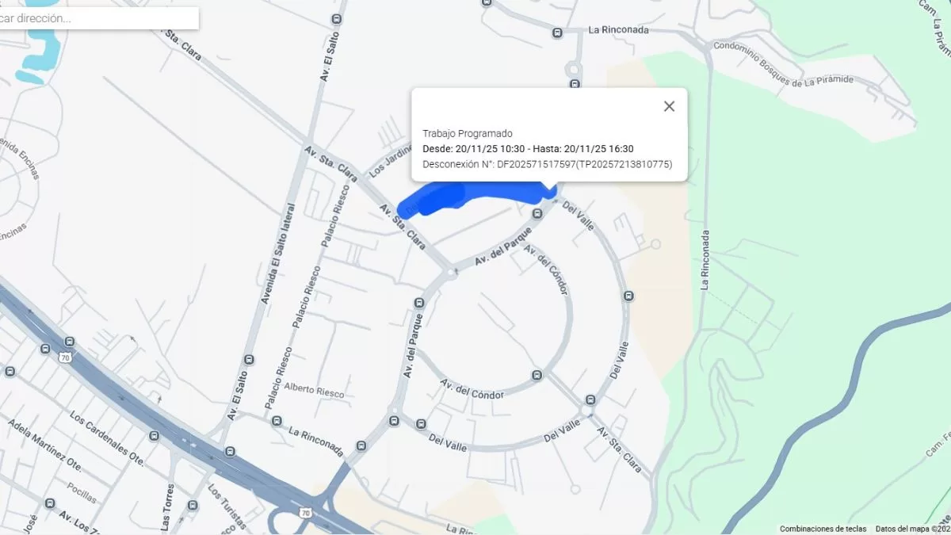The width and height of the screenshot is (951, 535).
Task: Select bus stop at Del Valle and Av. Sta. Clara junction
Action: pyautogui.click(x=590, y=399)
